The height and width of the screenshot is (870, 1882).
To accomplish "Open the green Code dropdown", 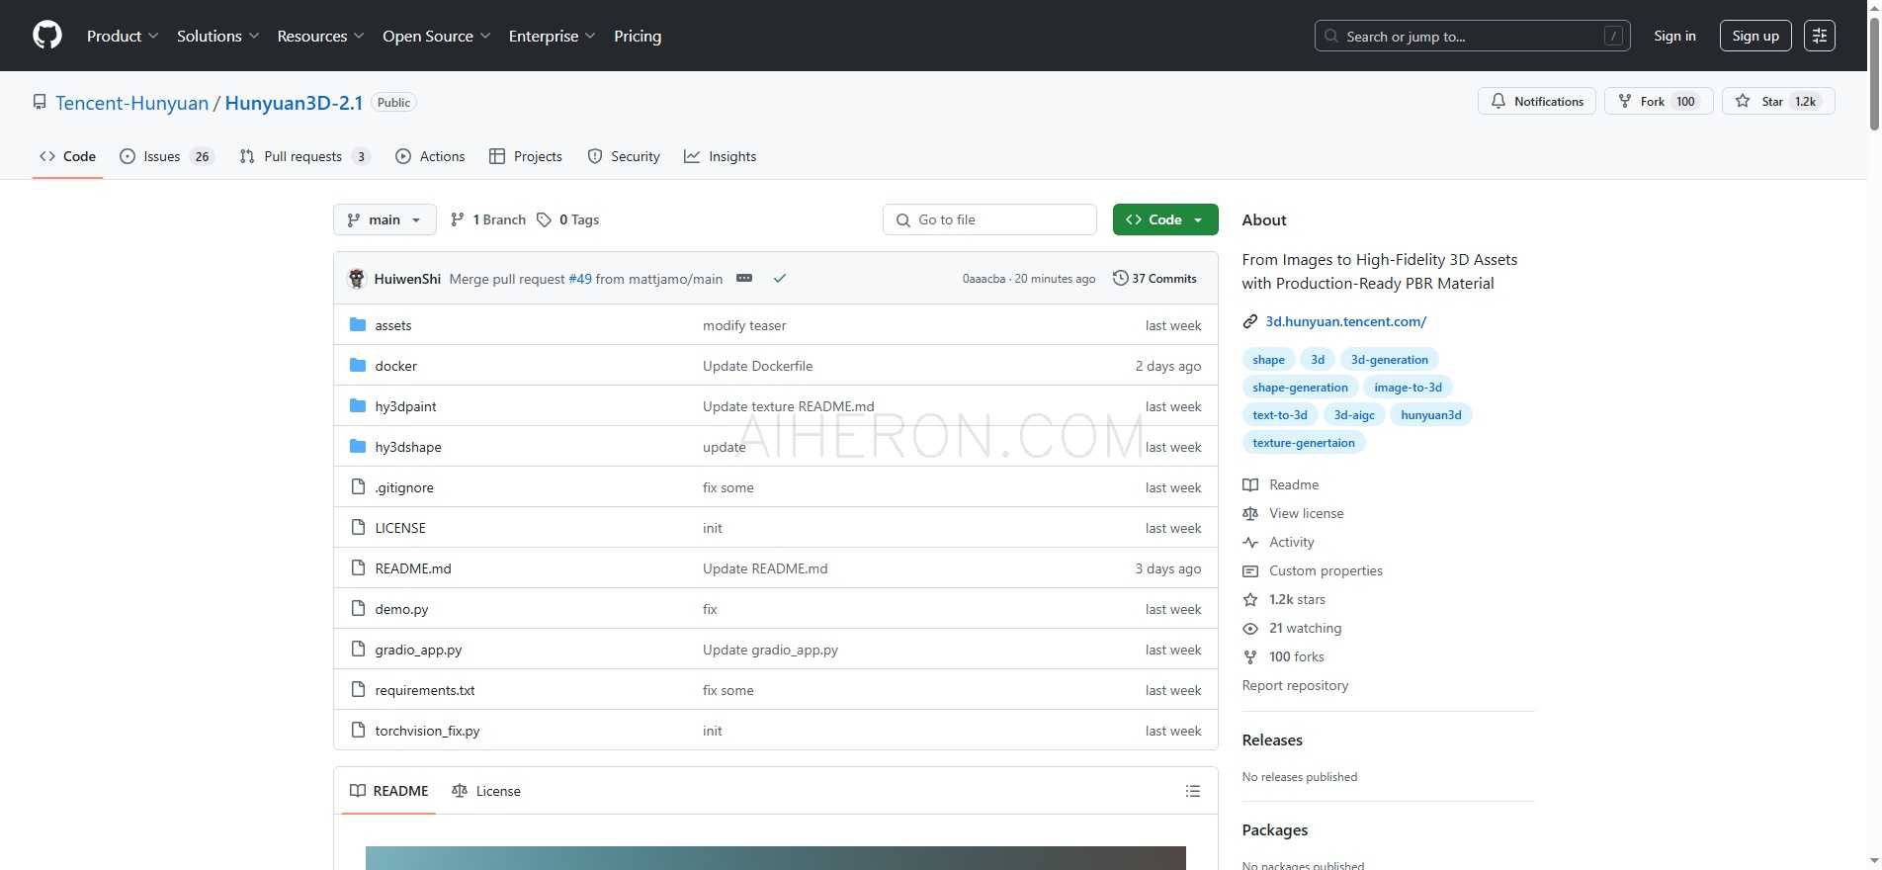I will (x=1165, y=219).
